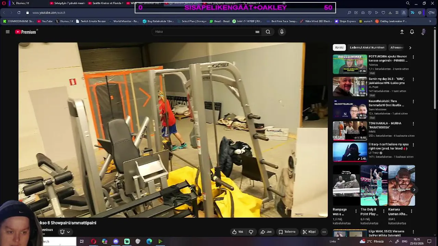Viewport: 438px width, 246px height.
Task: Open options for TONI HAKALA video
Action: [413, 124]
